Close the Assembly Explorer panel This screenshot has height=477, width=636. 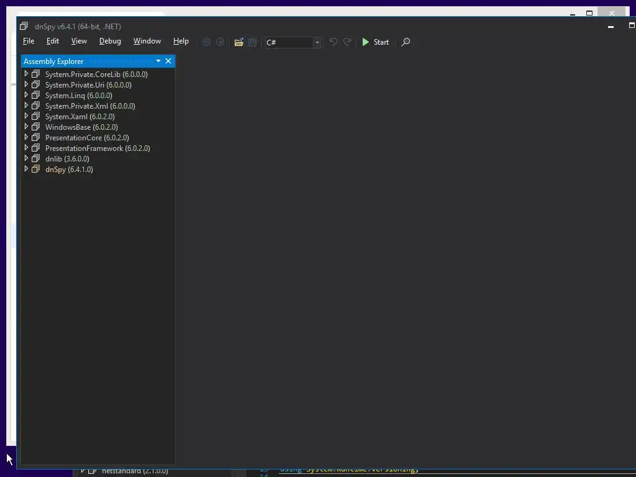click(x=168, y=61)
